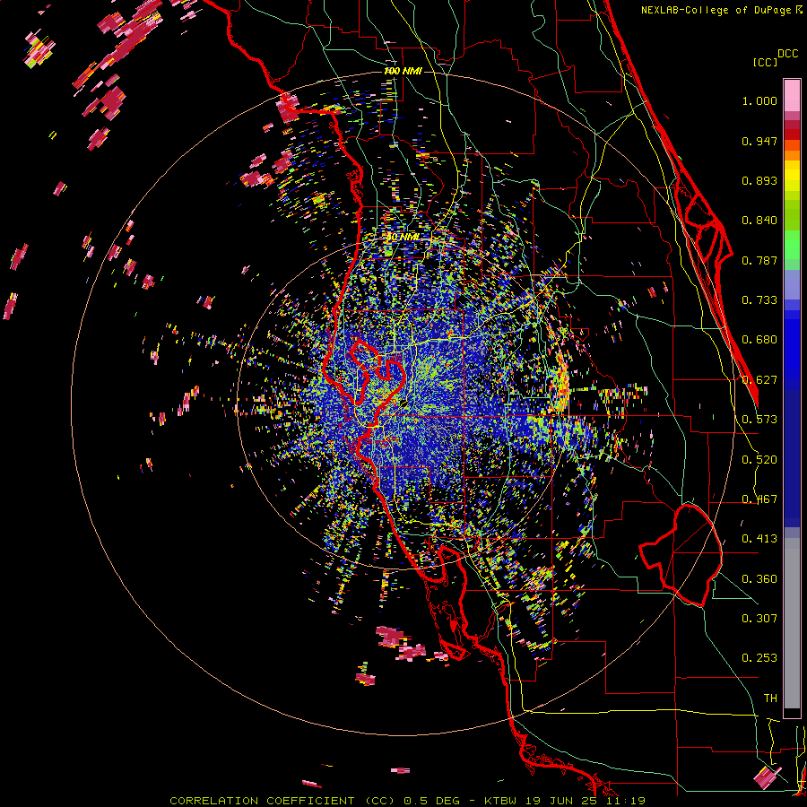The height and width of the screenshot is (807, 807).
Task: Select the 0.893 legend value
Action: point(759,180)
